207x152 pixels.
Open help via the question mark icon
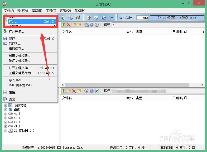click(103, 18)
